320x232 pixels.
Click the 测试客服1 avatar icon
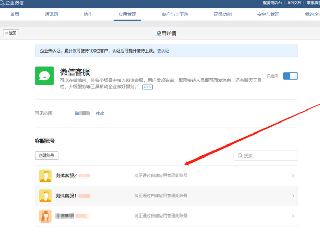pos(45,196)
